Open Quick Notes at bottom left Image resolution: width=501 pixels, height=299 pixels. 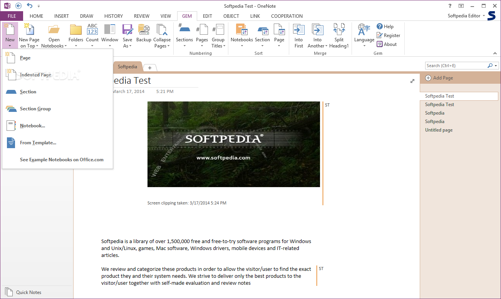(23, 292)
